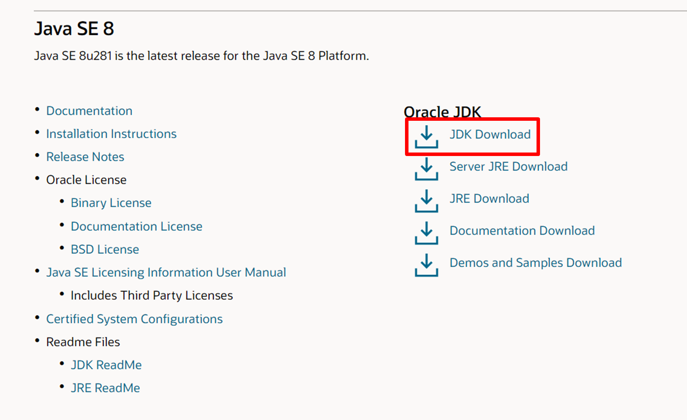Viewport: 687px width, 420px height.
Task: Click the Includes Third Party Licenses text
Action: (152, 296)
